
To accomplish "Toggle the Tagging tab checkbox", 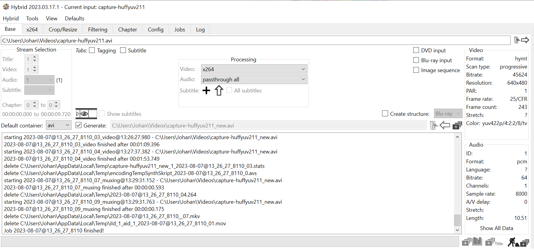I will pos(92,50).
